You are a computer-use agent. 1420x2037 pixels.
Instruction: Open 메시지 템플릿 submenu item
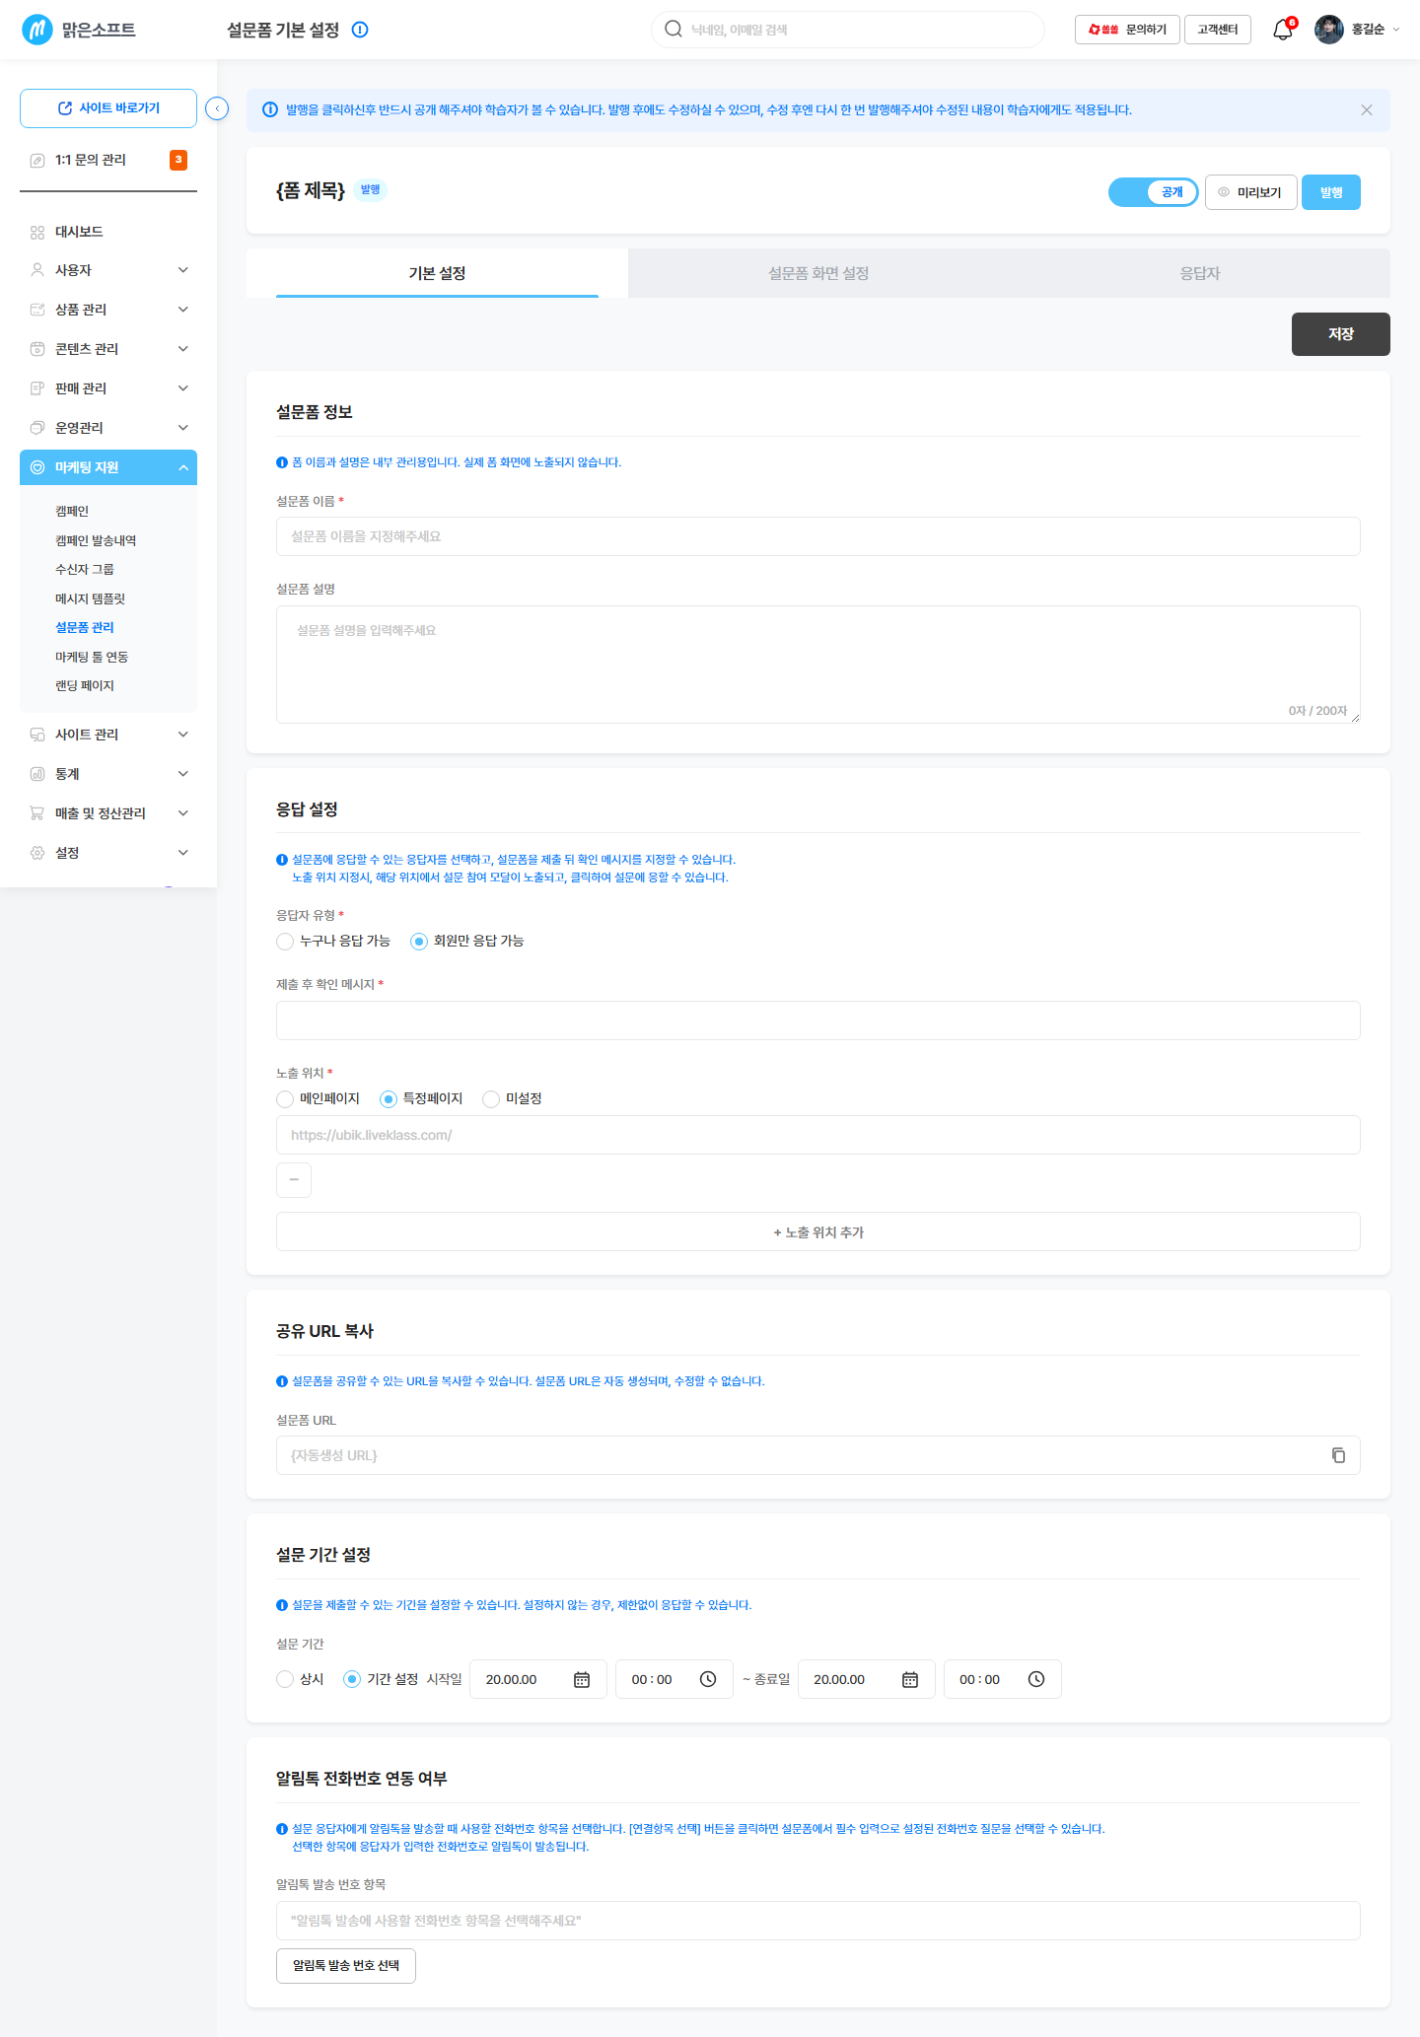(90, 598)
